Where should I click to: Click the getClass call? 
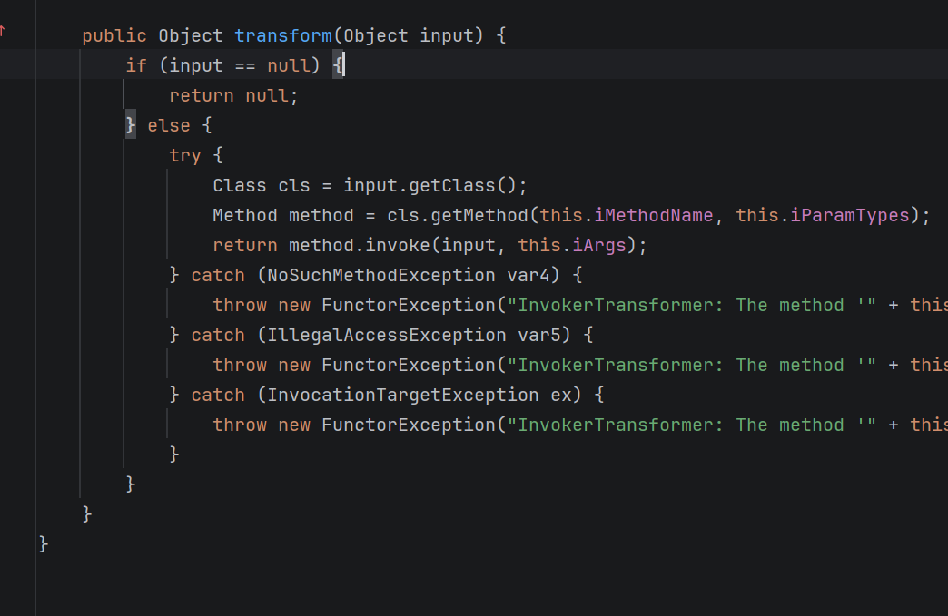click(452, 185)
